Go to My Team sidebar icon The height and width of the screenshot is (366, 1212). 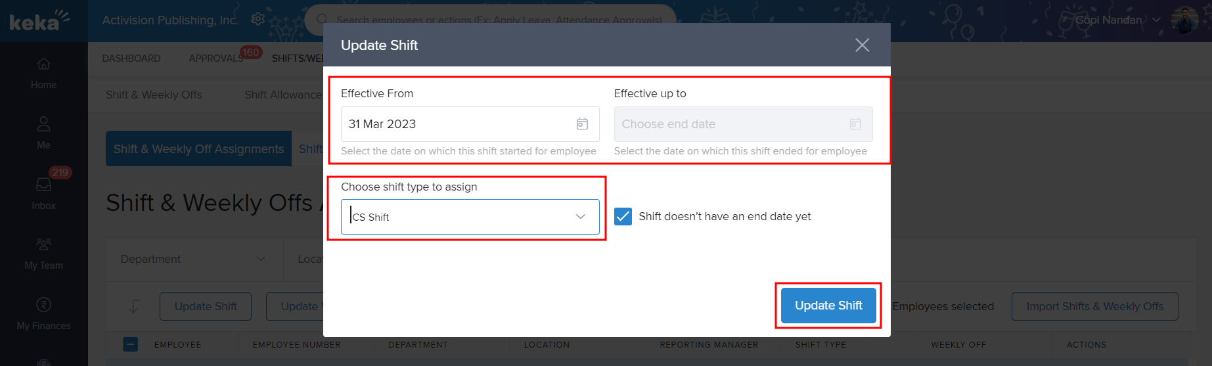pos(43,244)
